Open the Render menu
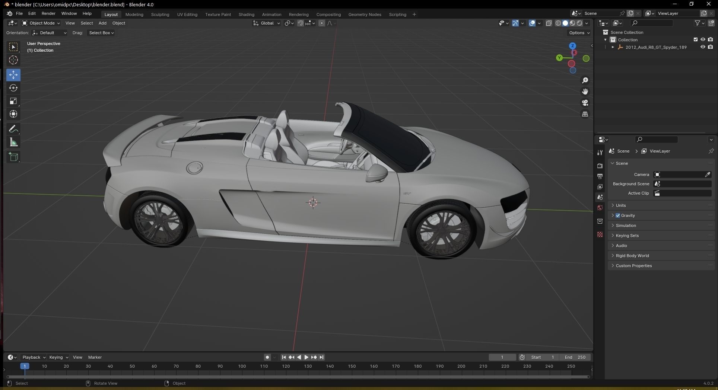 click(48, 13)
